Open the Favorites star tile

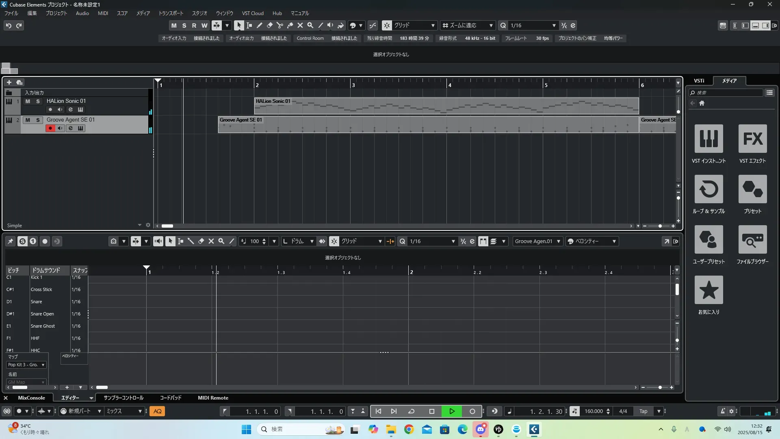click(708, 290)
